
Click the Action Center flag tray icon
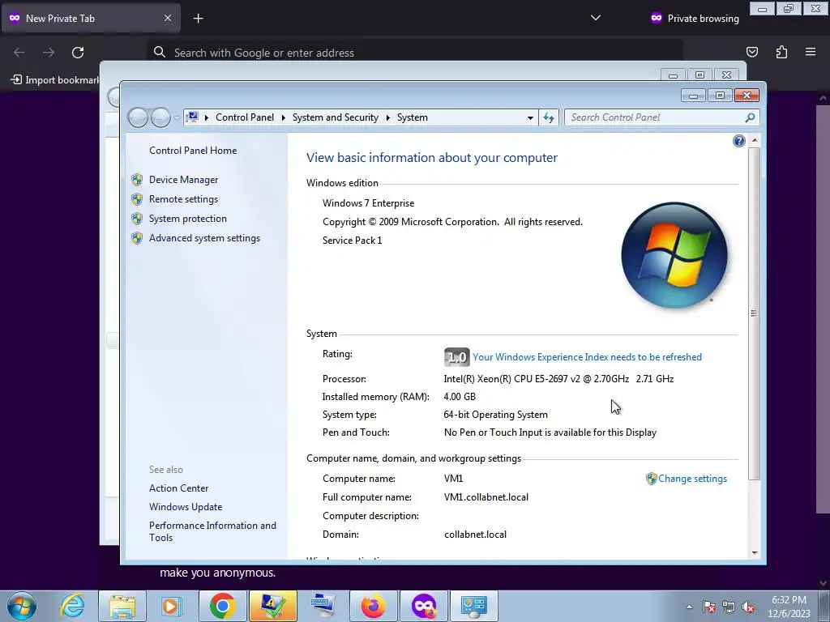tap(709, 607)
